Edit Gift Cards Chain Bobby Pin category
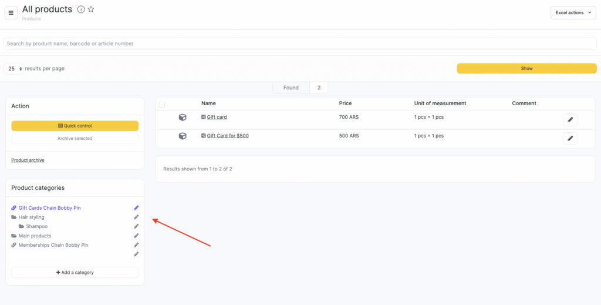 point(136,208)
